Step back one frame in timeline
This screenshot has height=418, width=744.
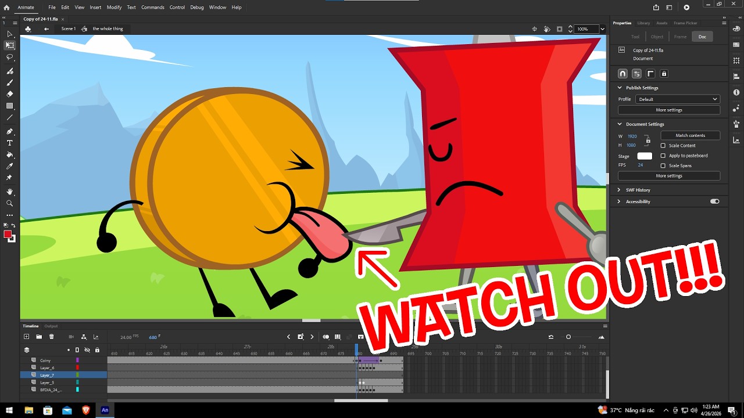[289, 337]
